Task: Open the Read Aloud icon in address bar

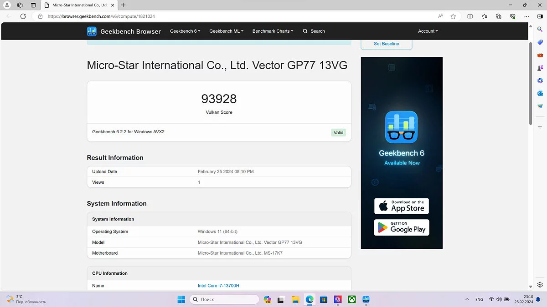Action: pos(440,16)
